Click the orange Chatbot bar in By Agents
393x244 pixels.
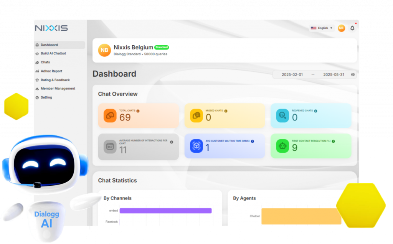coord(301,216)
